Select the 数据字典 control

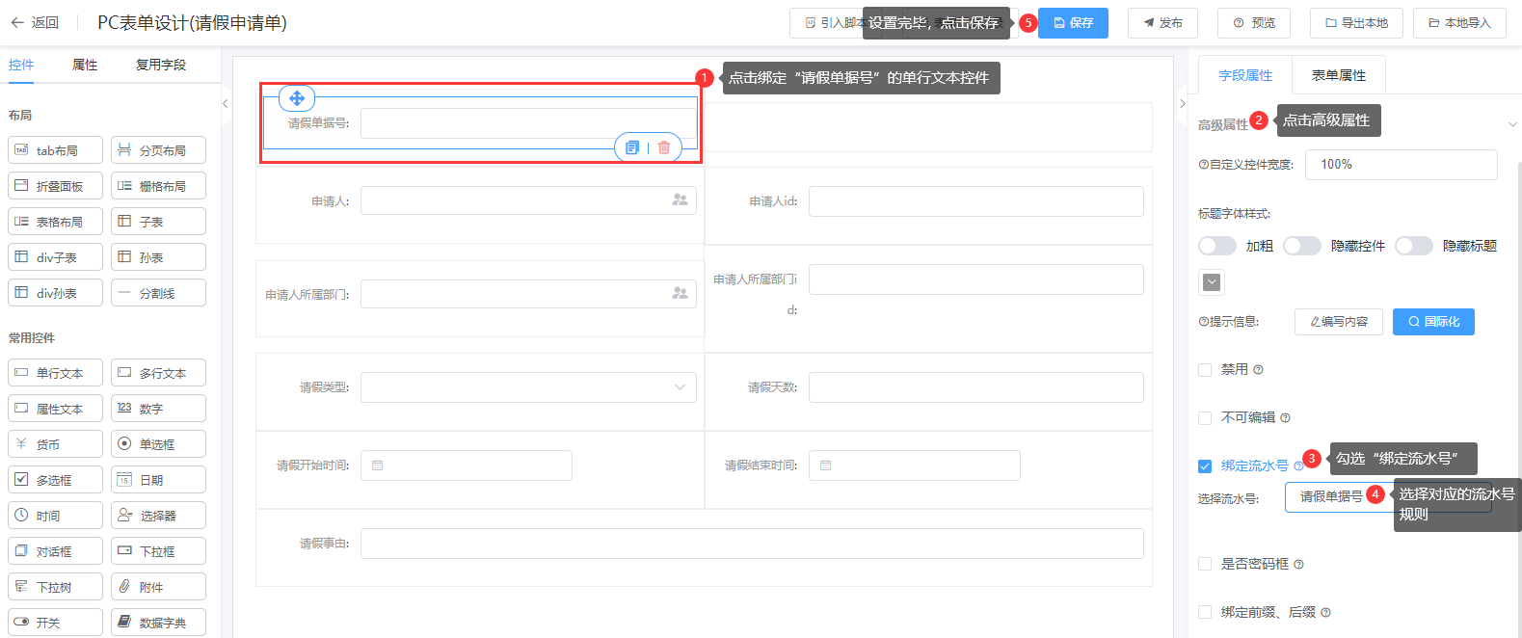[158, 623]
